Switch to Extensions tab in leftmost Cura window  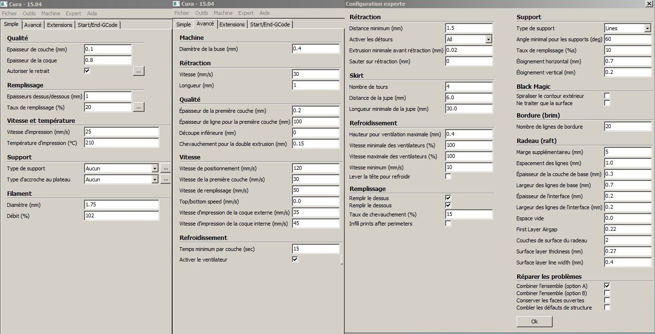coord(60,25)
